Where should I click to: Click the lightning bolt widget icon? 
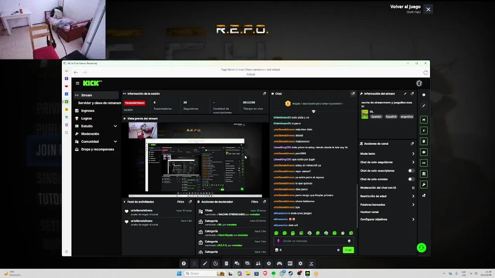tap(424, 131)
